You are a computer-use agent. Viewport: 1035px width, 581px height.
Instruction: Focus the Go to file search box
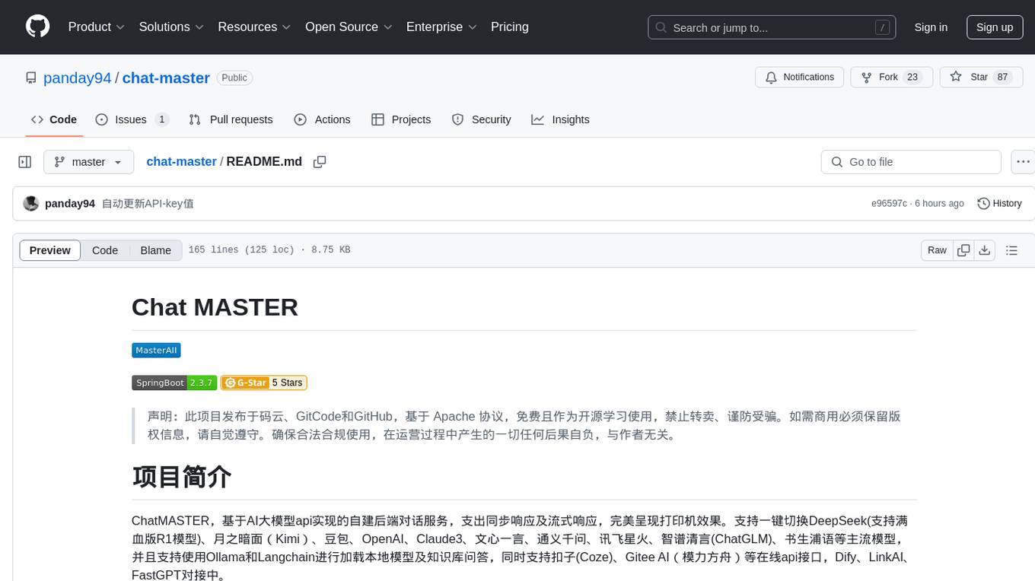(911, 162)
